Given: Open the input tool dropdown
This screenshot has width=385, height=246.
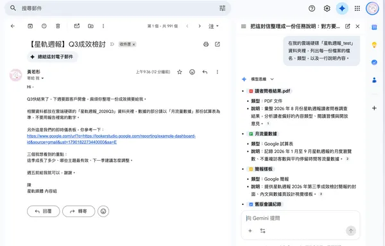Looking at the screenshot, I should click(x=214, y=26).
